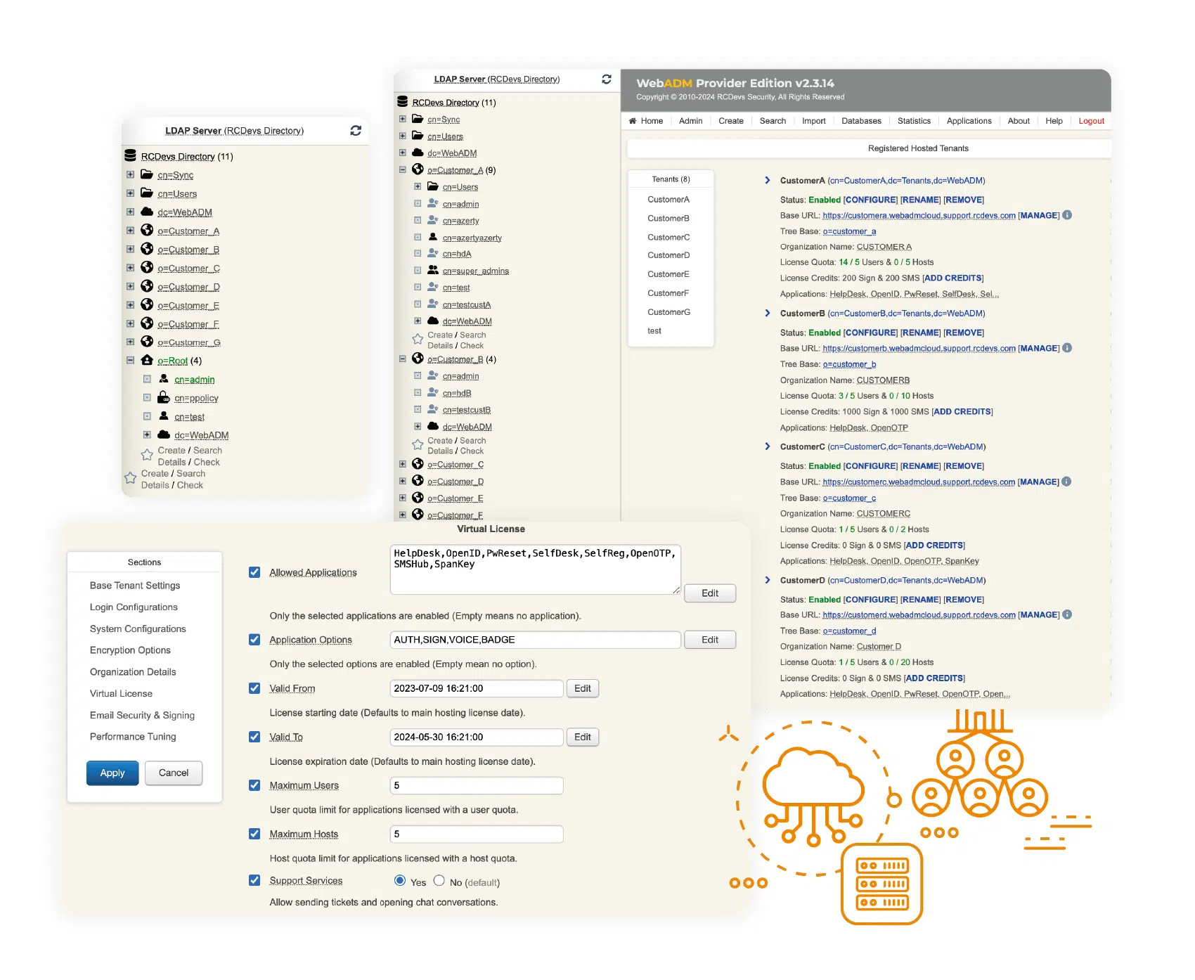Expand o=Customer_B node in left panel
The width and height of the screenshot is (1195, 980).
point(130,249)
